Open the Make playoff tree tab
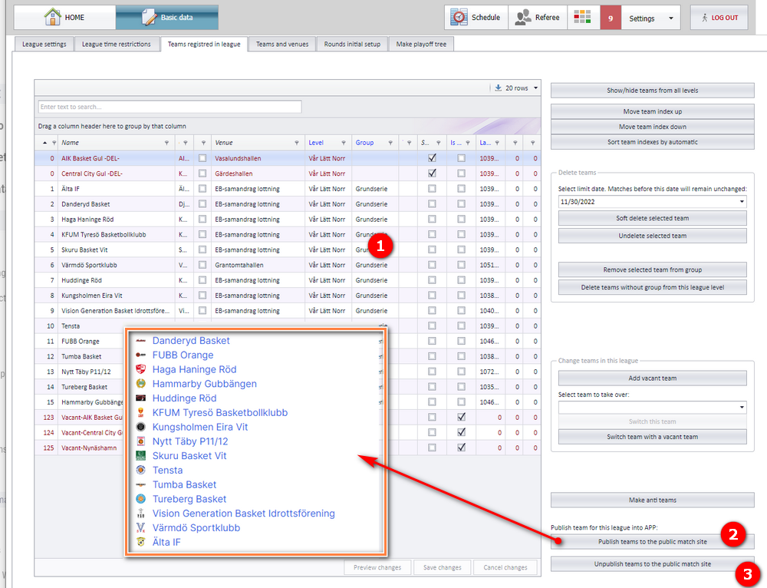 [x=421, y=44]
